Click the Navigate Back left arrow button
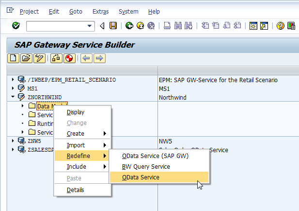Viewport: 299px width, 211px height. [86, 58]
